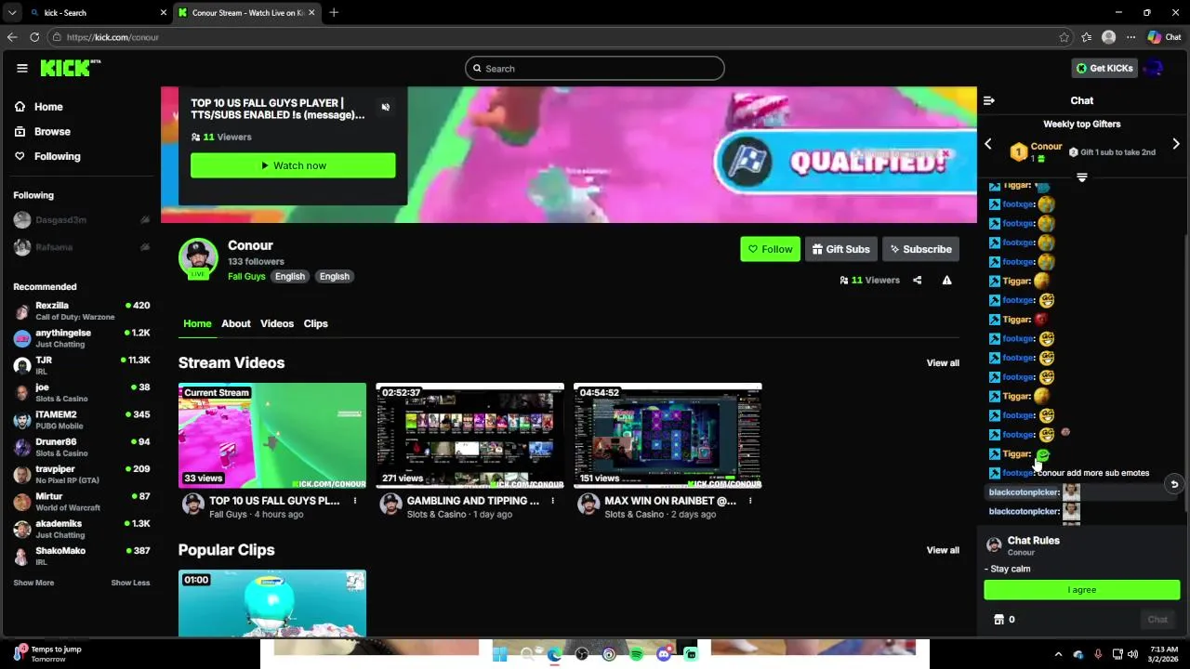
Task: Collapse recommended list with Show Less
Action: (130, 583)
